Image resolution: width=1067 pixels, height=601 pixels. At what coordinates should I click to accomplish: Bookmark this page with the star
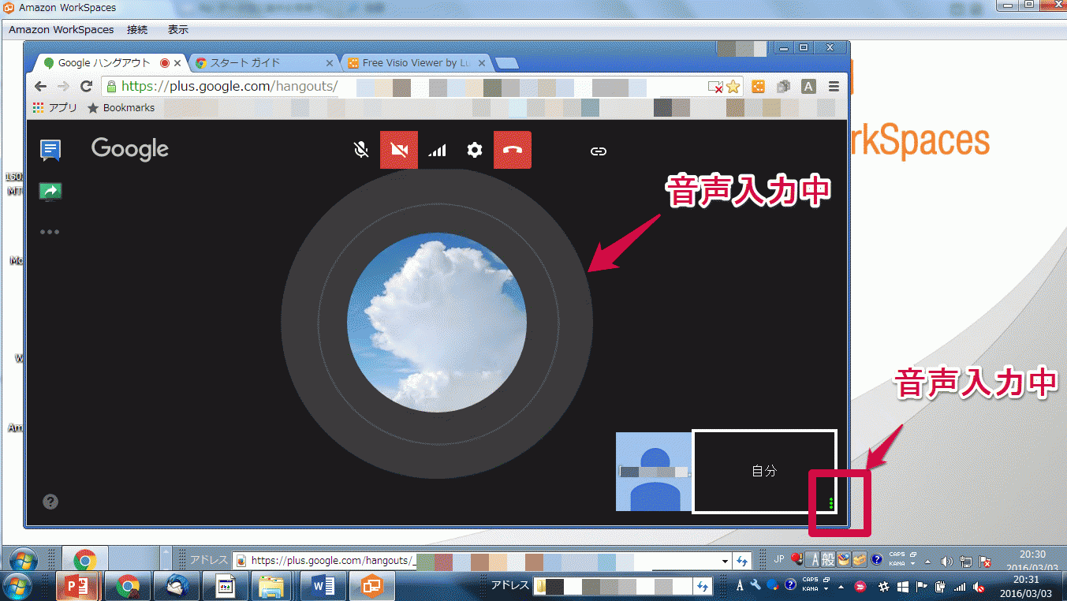click(x=733, y=87)
